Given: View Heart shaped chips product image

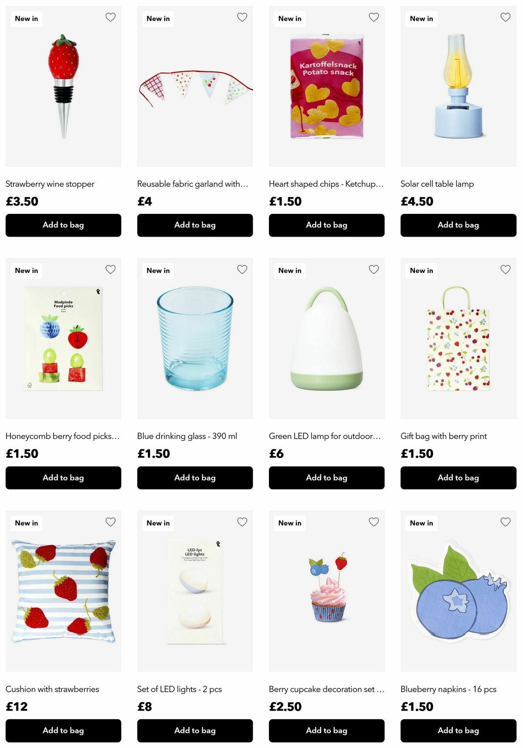Looking at the screenshot, I should tap(327, 86).
